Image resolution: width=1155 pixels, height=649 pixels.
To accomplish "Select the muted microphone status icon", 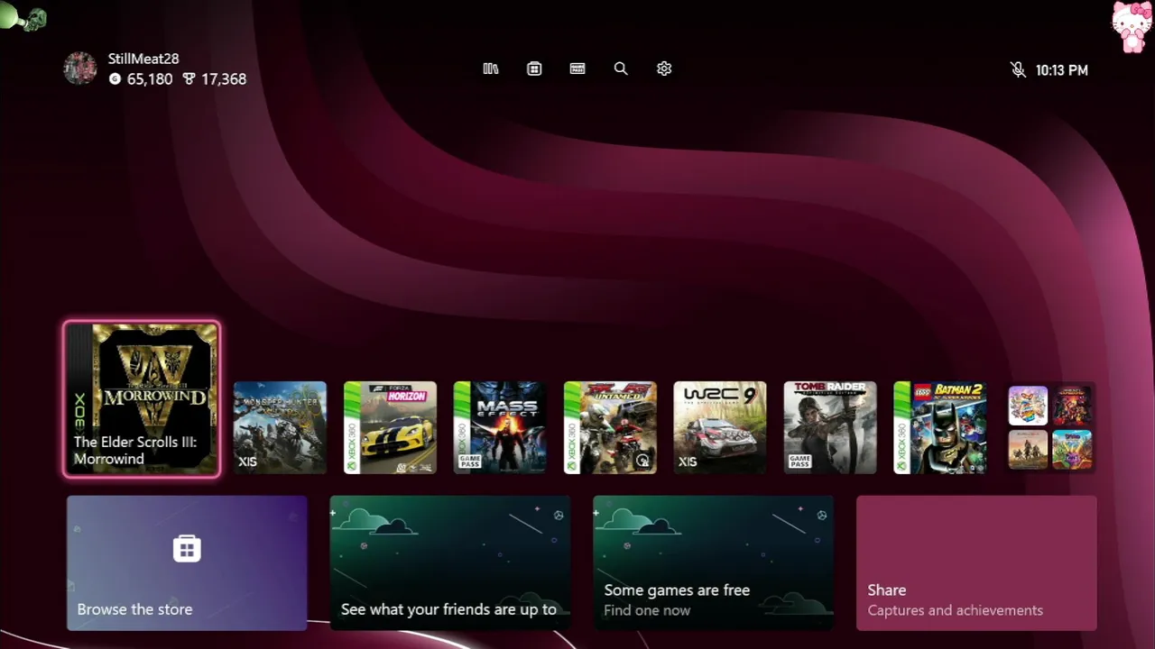I will coord(1018,69).
